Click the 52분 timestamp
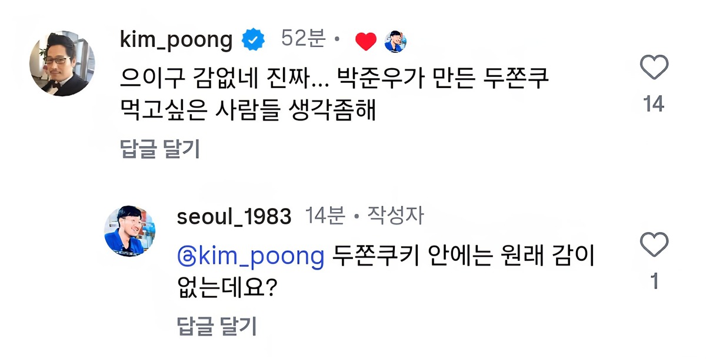706x359 pixels. point(303,39)
